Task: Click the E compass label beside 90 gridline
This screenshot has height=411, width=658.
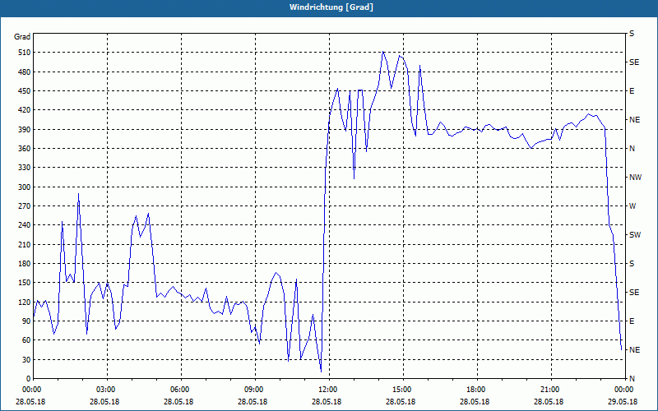Action: pos(632,321)
